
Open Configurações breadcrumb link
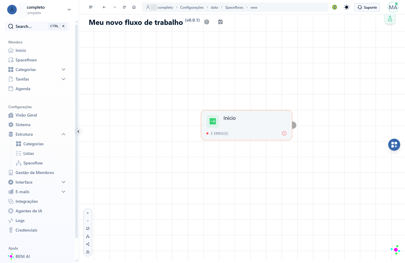[192, 7]
